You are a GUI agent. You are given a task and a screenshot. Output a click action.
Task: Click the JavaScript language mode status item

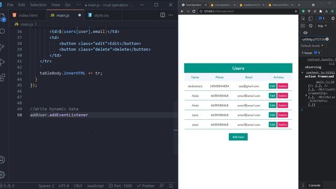click(95, 186)
